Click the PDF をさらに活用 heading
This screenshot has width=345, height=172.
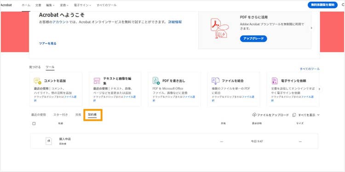pos(253,17)
